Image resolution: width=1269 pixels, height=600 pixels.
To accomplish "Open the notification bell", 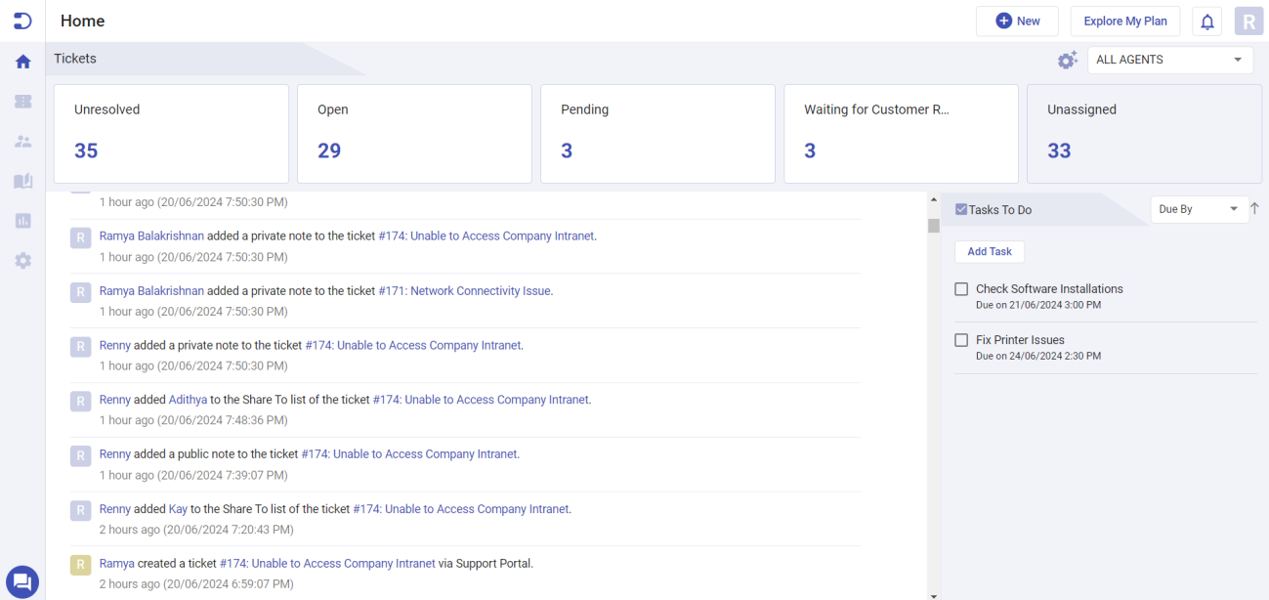I will pyautogui.click(x=1206, y=21).
